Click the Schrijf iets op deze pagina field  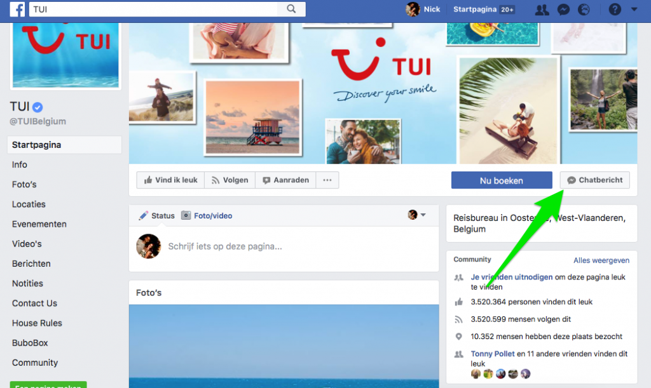point(225,246)
